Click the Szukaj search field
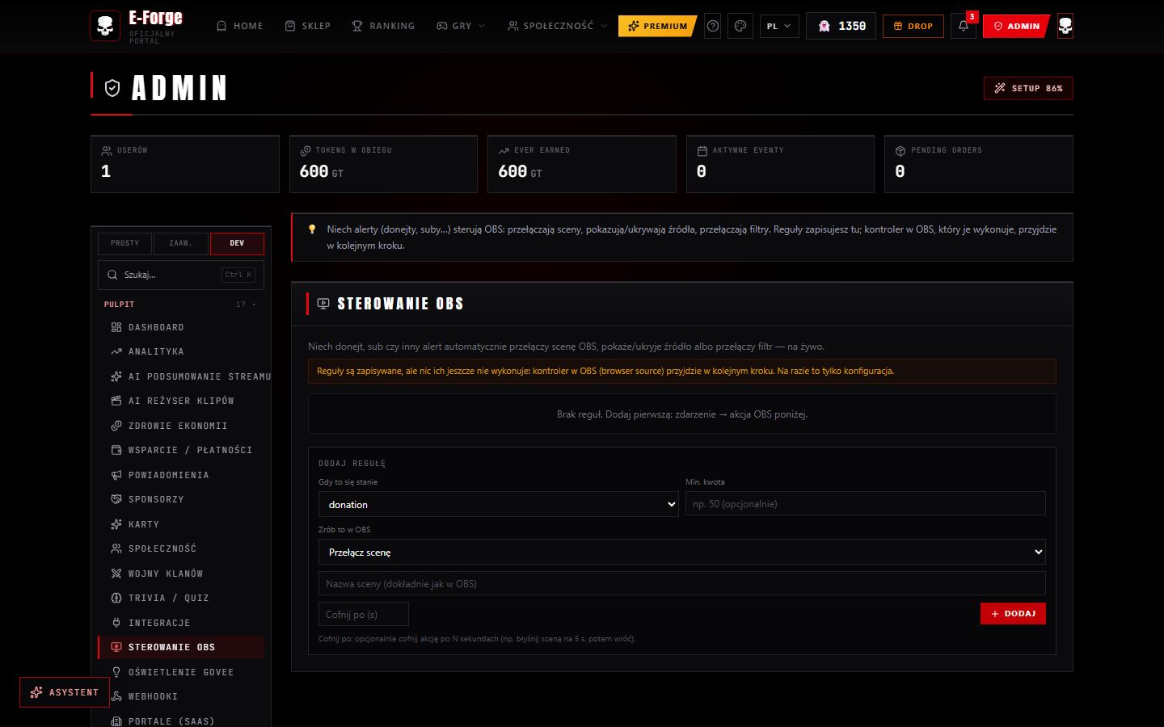This screenshot has height=727, width=1164. 181,275
